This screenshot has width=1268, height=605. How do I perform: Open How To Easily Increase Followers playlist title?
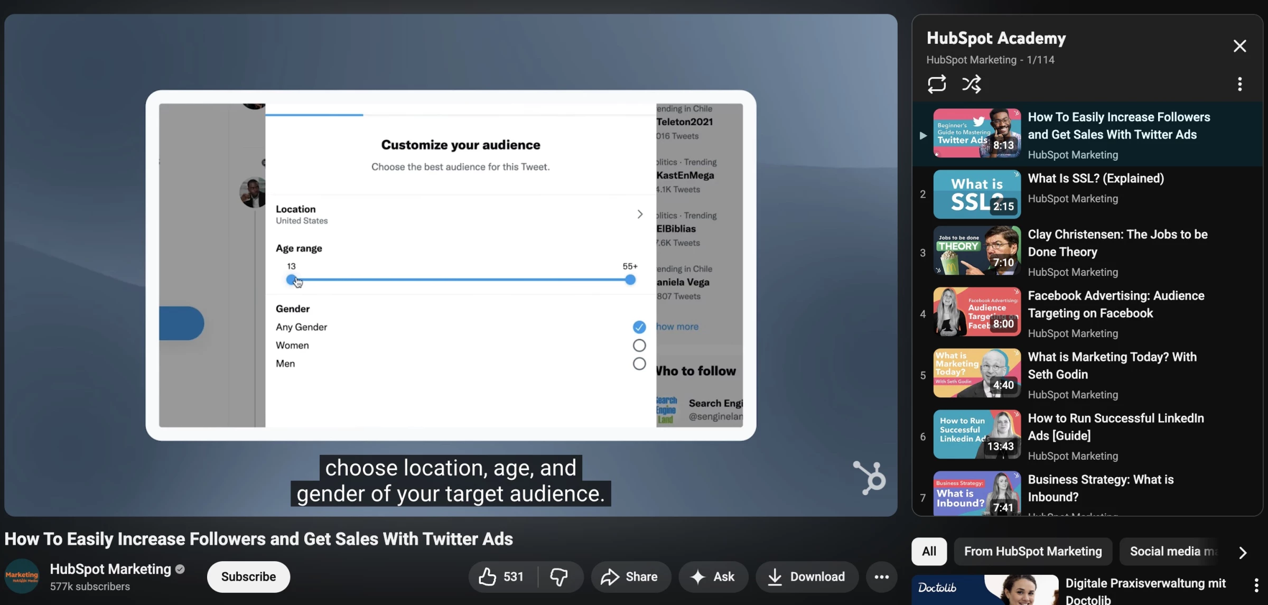point(1118,126)
